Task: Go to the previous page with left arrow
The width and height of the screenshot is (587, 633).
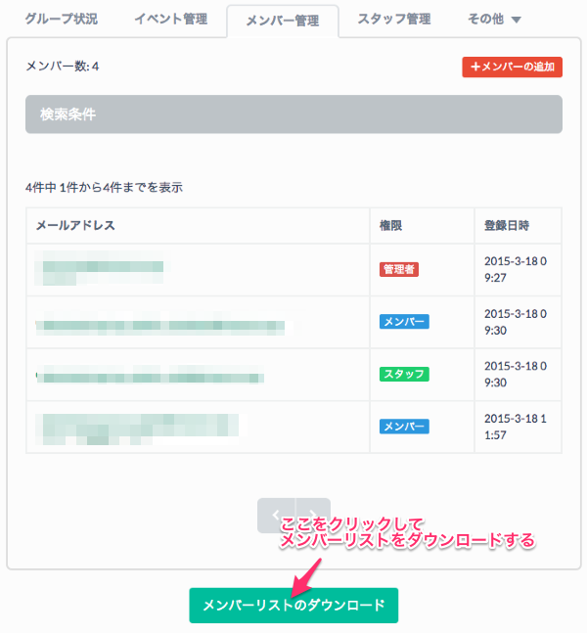Action: [276, 516]
